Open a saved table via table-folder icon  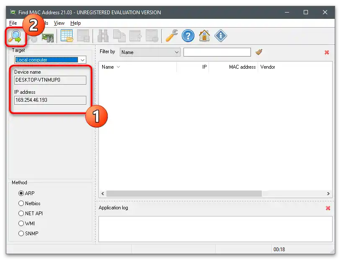click(x=67, y=36)
